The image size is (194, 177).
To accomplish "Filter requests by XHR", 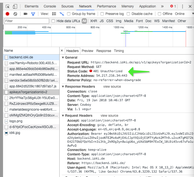I will coord(94,21).
